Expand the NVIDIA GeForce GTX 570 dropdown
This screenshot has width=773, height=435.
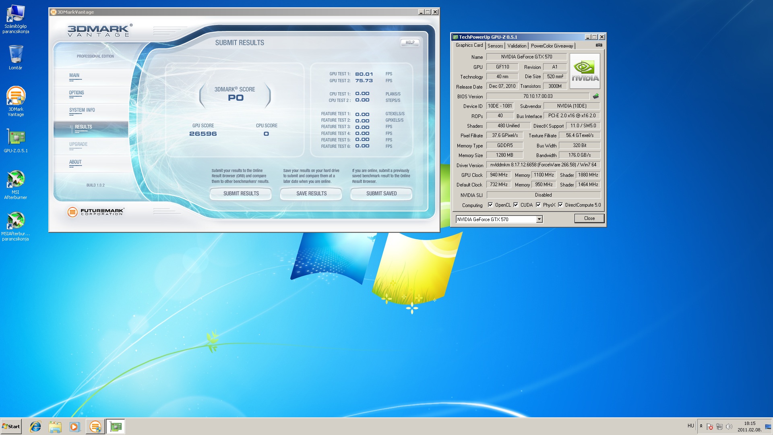coord(539,220)
